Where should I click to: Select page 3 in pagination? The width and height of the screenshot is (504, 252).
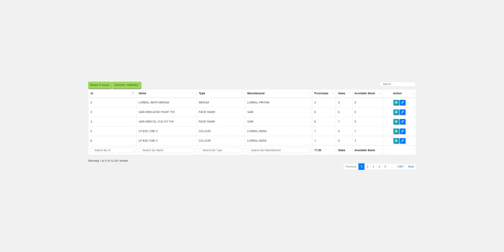[x=373, y=166]
